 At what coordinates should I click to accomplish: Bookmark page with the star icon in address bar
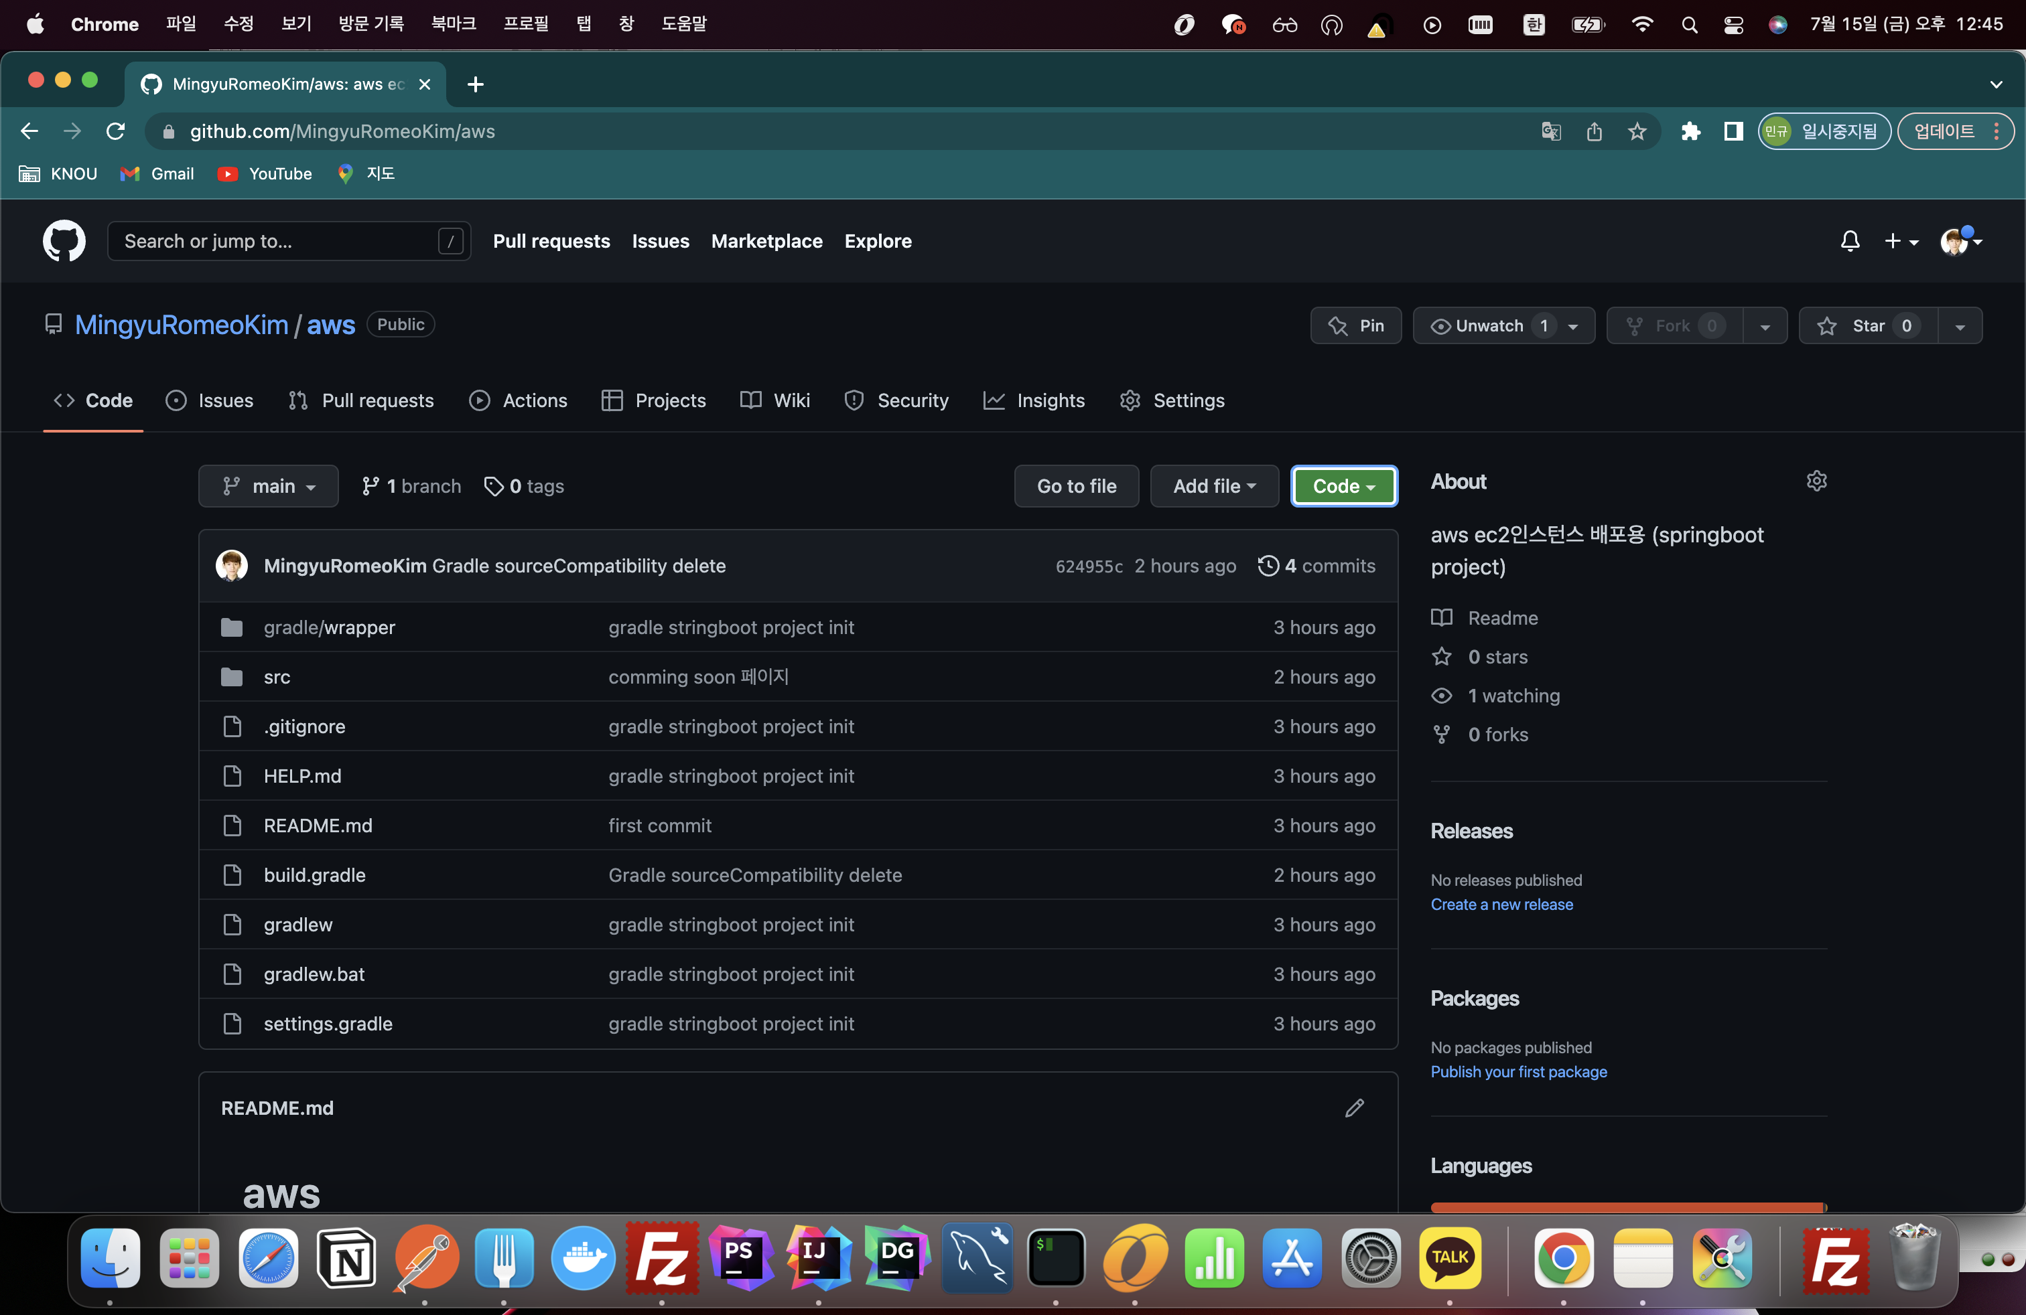point(1637,131)
